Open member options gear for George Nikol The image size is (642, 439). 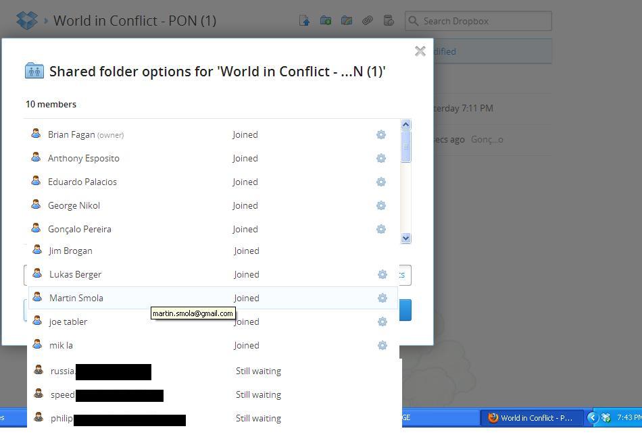381,205
